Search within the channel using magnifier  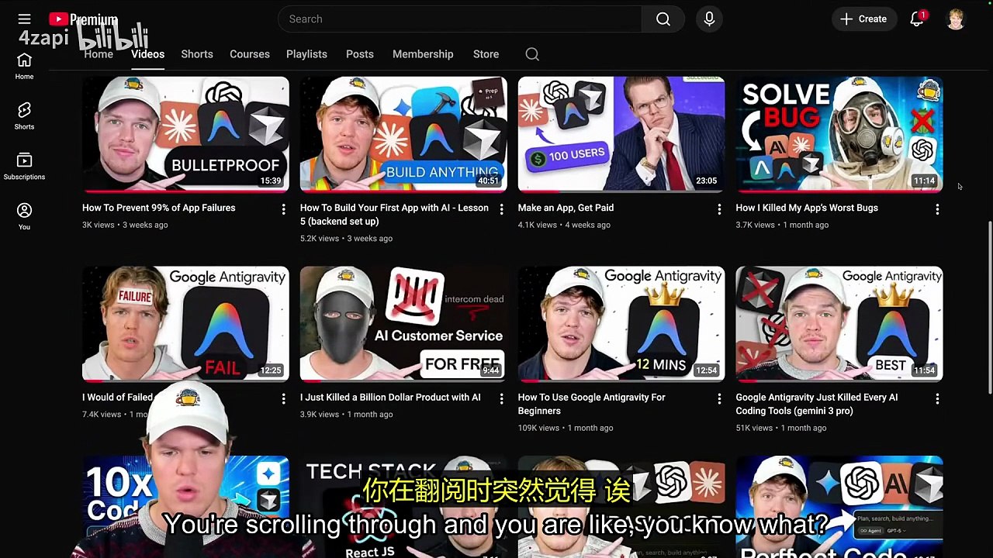coord(532,54)
